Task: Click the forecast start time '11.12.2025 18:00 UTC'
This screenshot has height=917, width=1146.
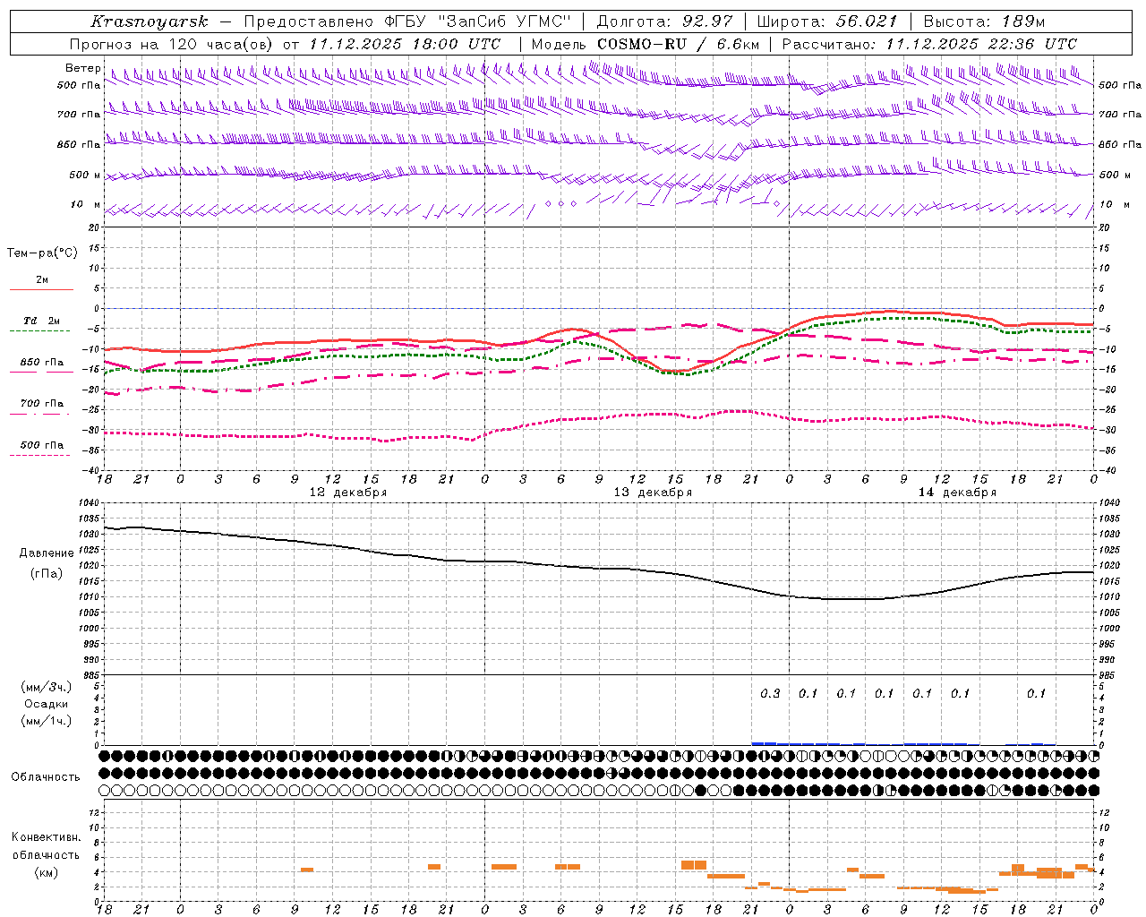Action: [x=405, y=44]
